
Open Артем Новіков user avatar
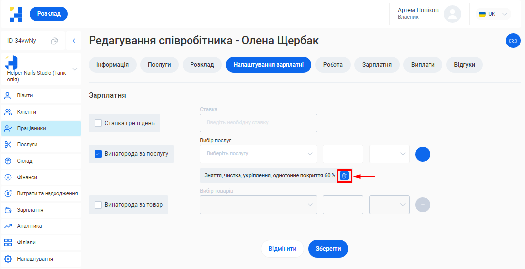(452, 14)
